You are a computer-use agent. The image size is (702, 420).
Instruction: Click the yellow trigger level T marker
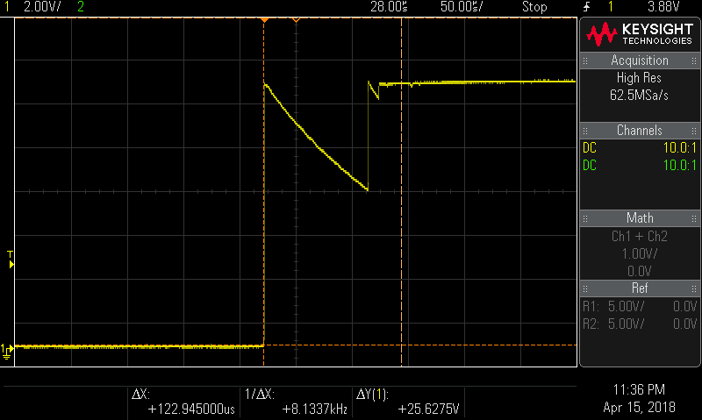coord(11,260)
